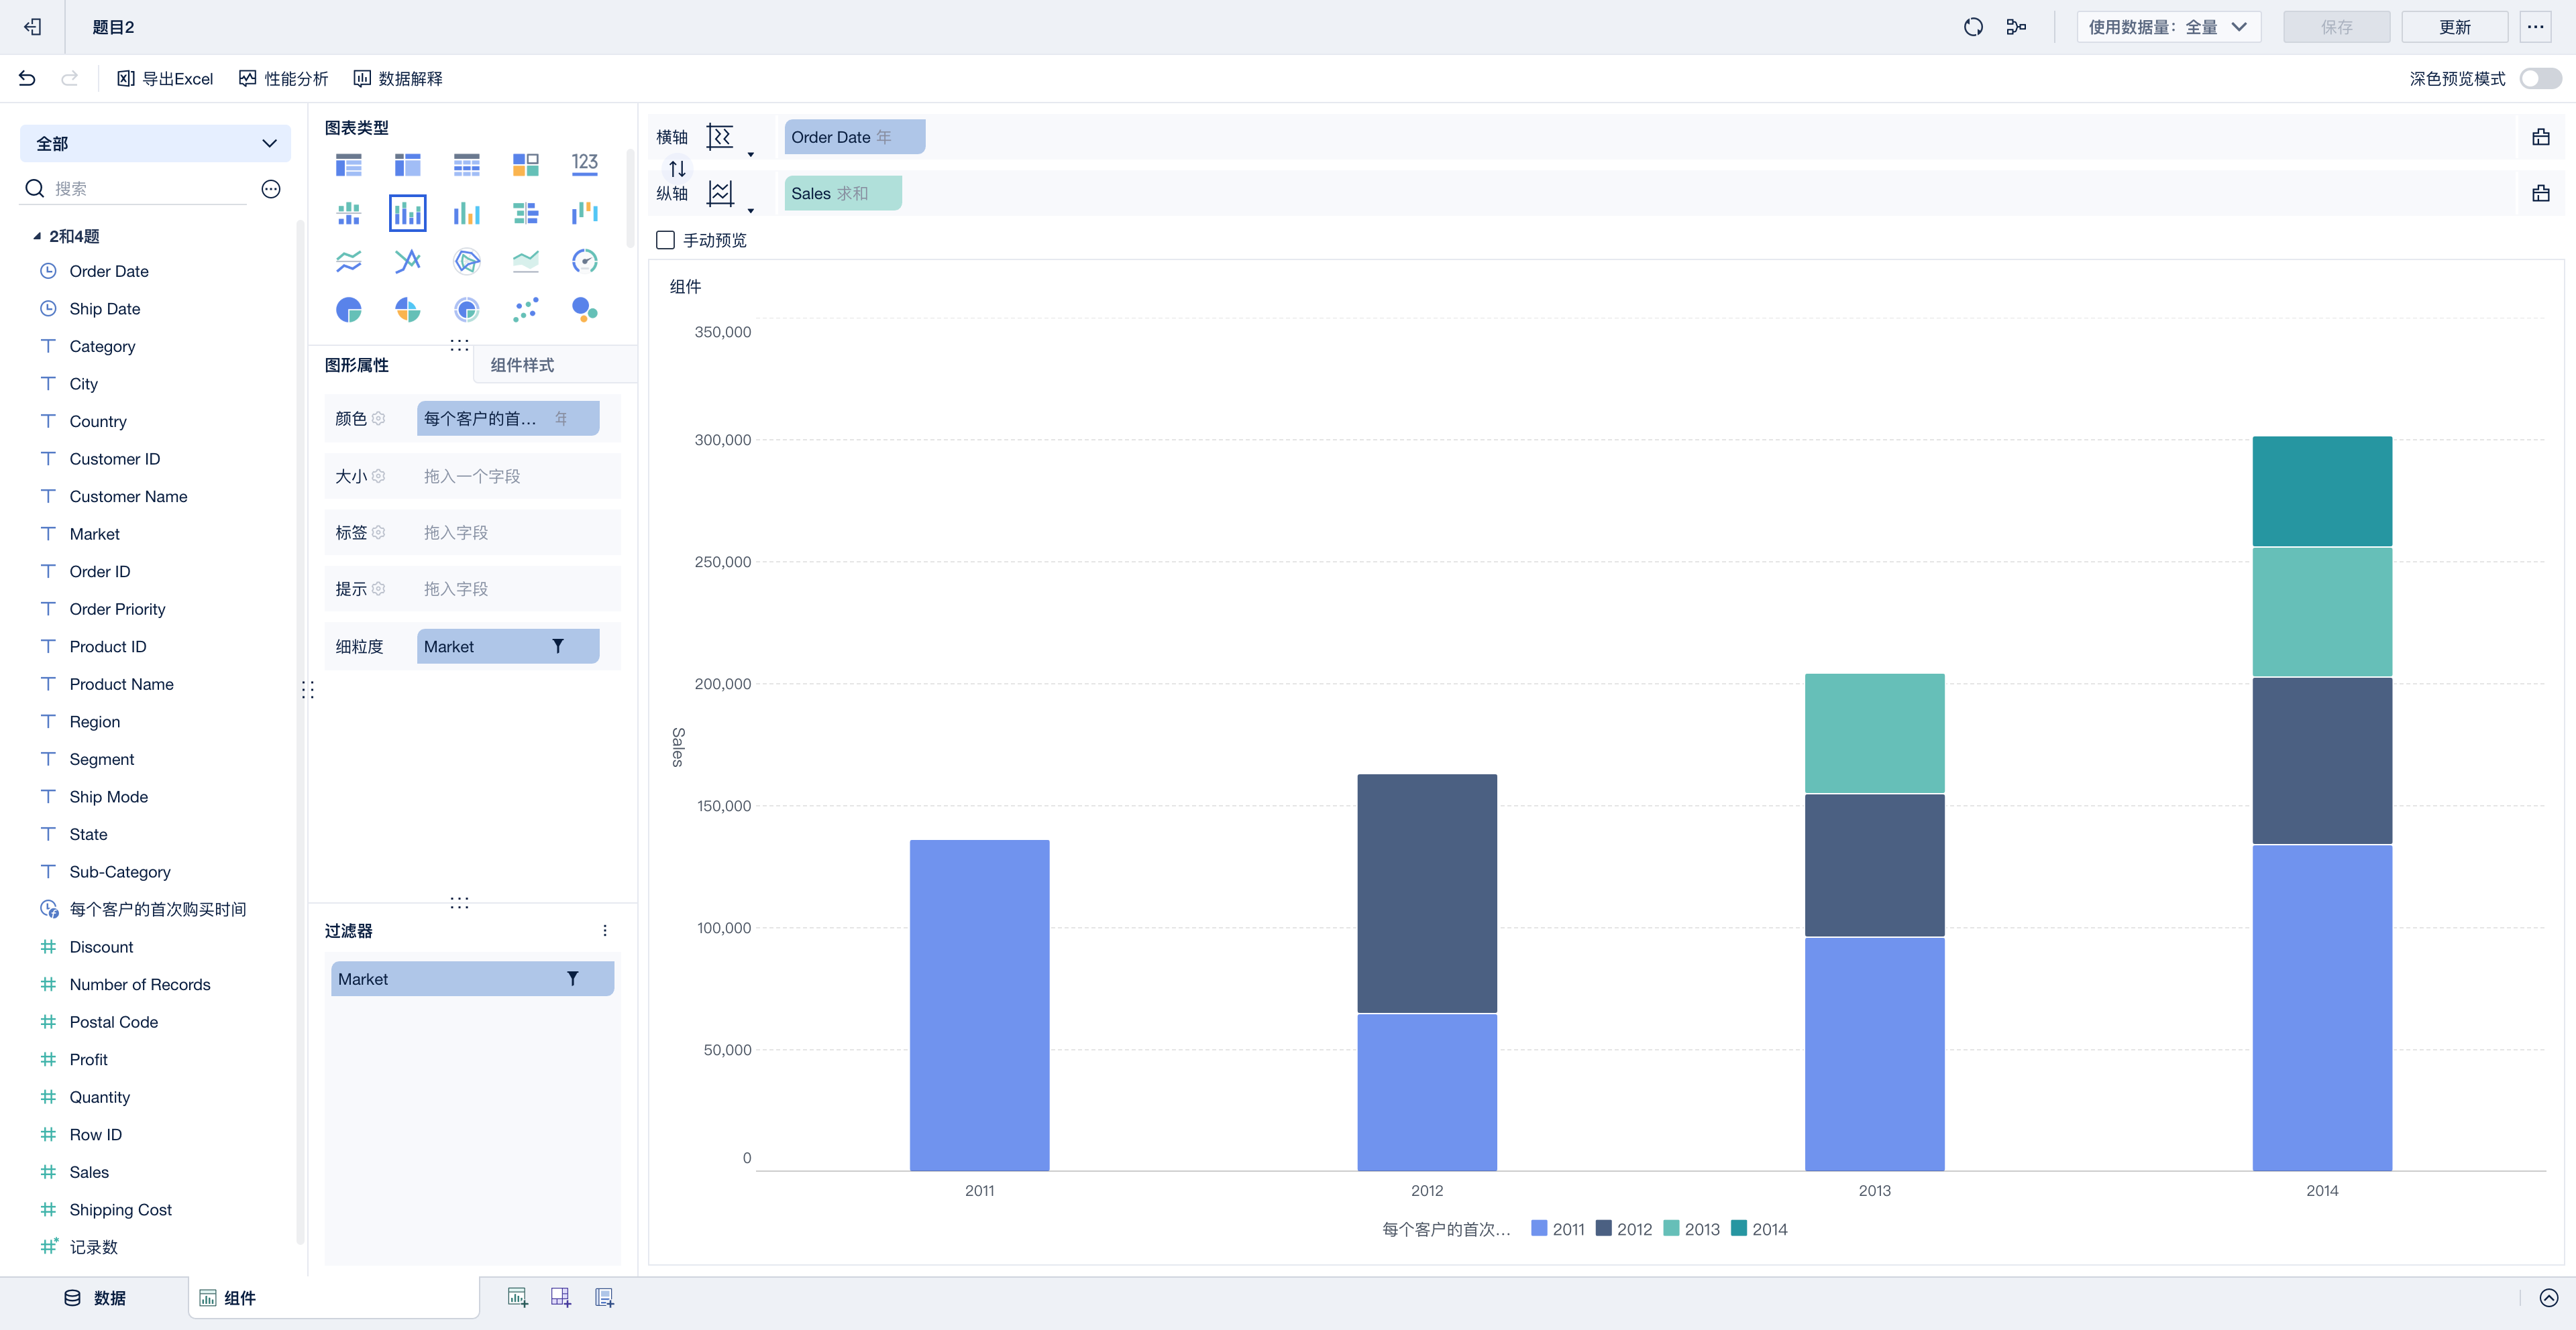
Task: Collapse the 2和4题 tree node
Action: [37, 236]
